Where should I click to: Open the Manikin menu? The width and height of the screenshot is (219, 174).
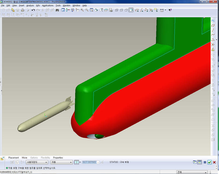[x=66, y=5]
